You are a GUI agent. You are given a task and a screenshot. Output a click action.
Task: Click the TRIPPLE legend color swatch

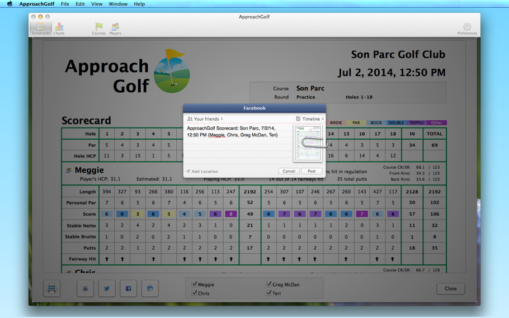pyautogui.click(x=417, y=122)
